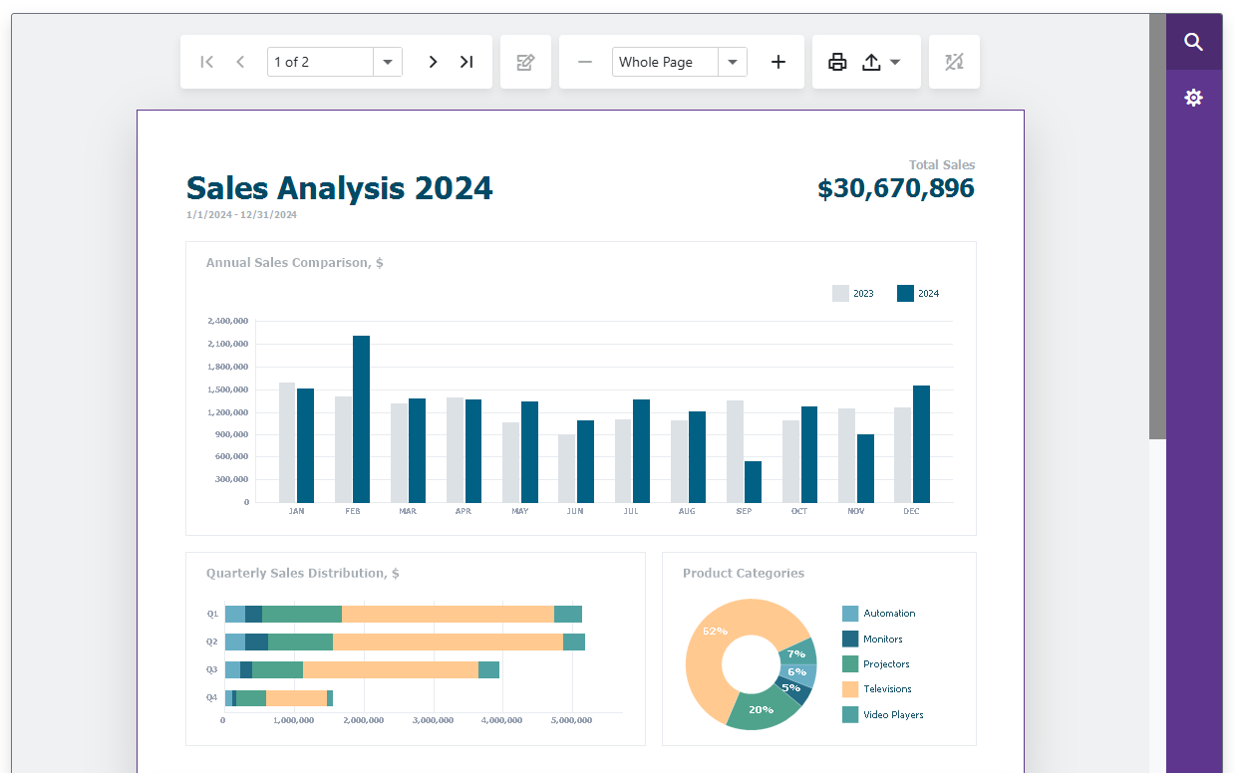
Task: Toggle the edit fields mode
Action: coord(525,62)
